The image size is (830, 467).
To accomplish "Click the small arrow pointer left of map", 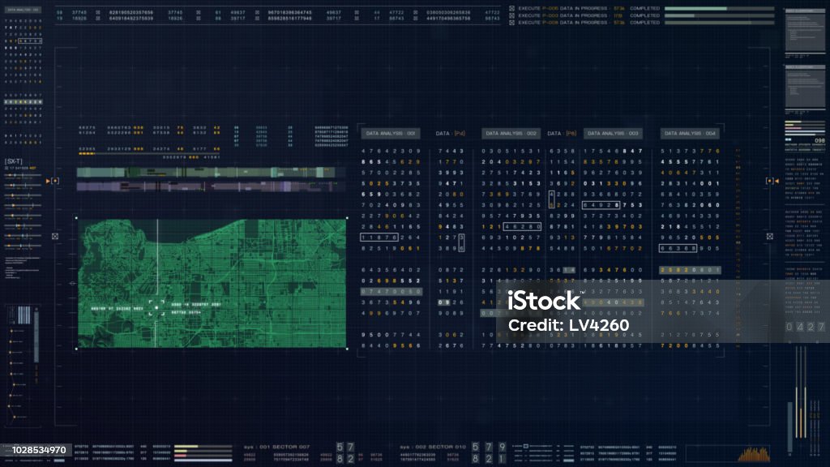I will click(x=72, y=283).
